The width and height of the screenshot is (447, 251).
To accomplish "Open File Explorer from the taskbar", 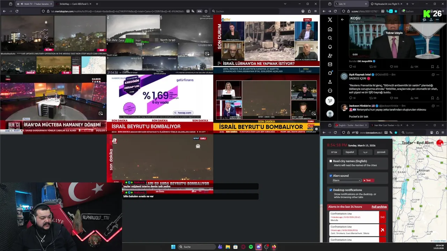I will pos(228,247).
